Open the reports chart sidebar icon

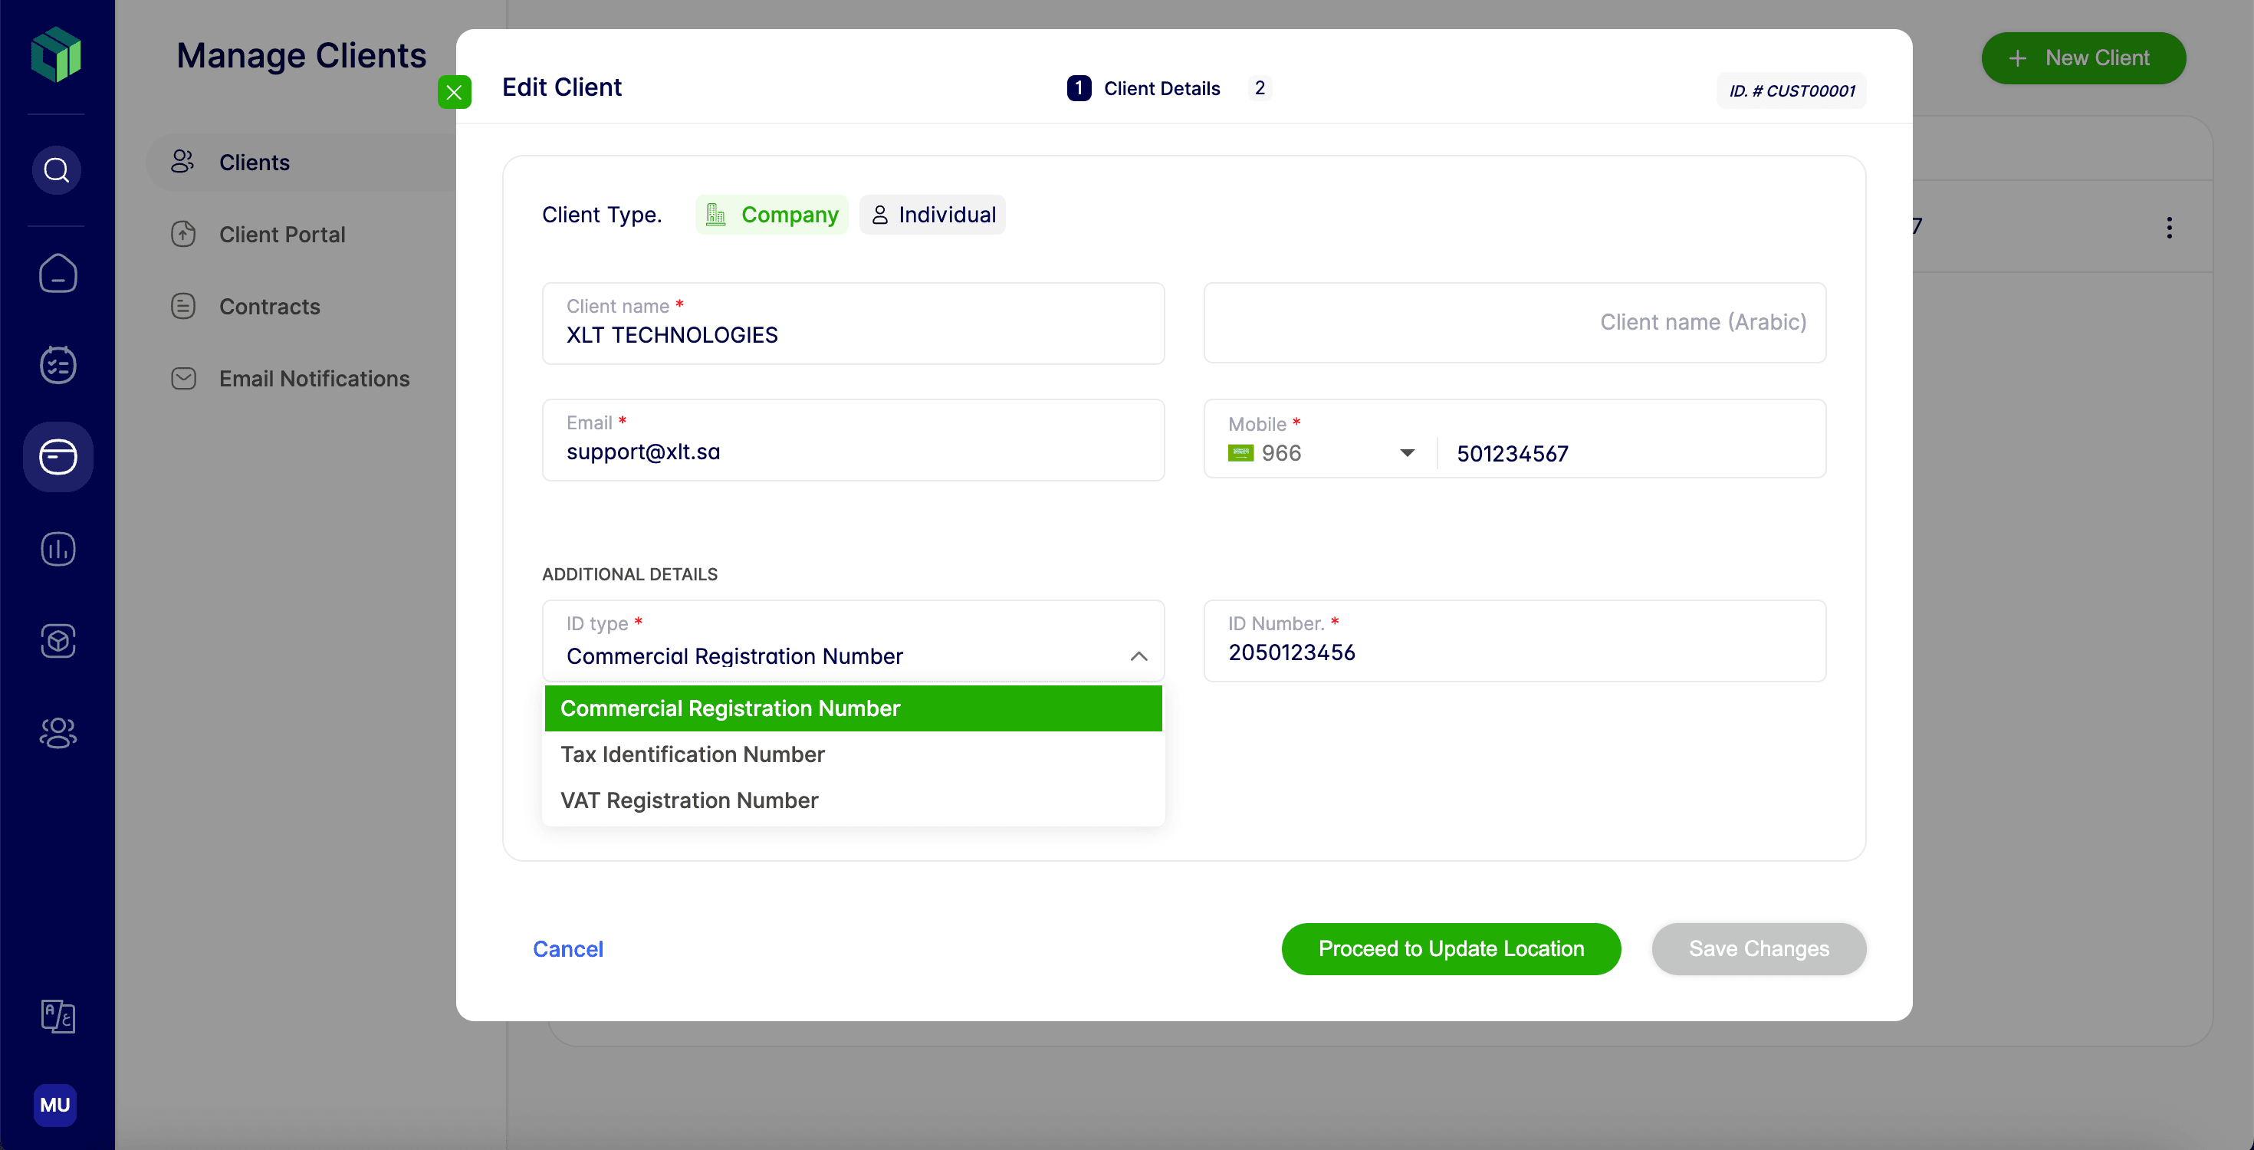tap(58, 550)
